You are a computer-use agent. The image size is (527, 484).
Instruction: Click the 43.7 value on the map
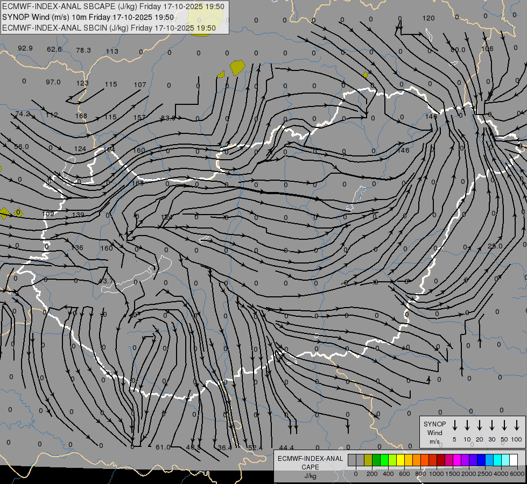point(106,281)
